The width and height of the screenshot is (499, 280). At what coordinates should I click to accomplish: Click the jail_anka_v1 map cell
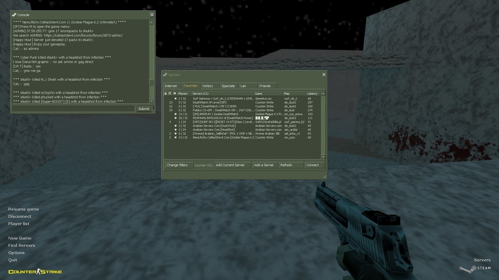292,134
